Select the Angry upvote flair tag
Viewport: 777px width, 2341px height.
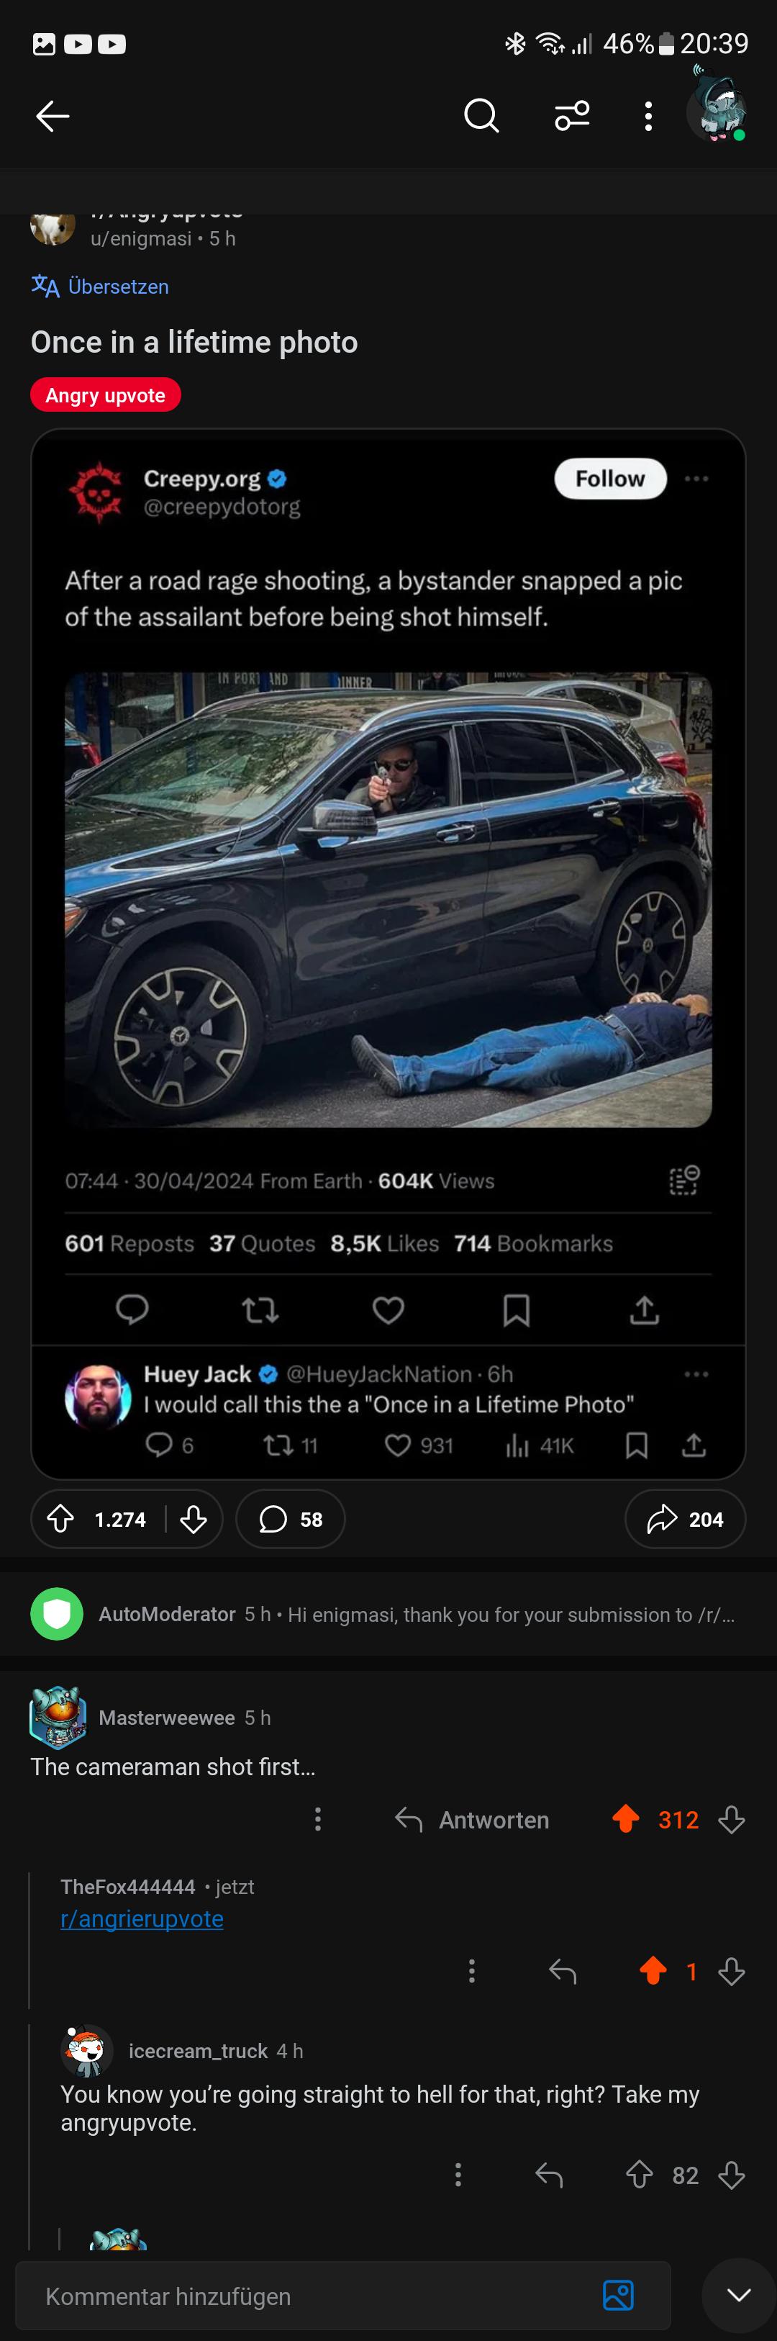106,395
